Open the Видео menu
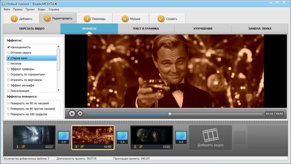The height and width of the screenshot is (164, 291). (x=41, y=9)
